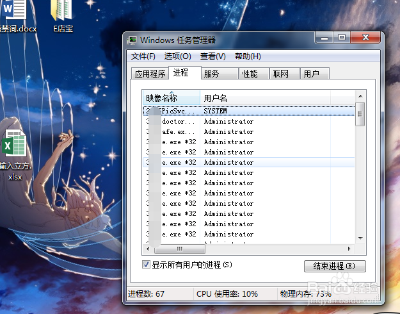Click the vertical scrollbar down arrow
Viewport: 400px width, 314px height.
pos(360,238)
